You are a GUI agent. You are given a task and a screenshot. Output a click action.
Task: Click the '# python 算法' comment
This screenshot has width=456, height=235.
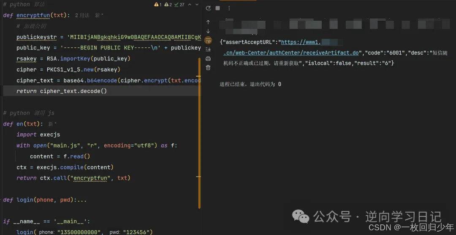tap(24, 5)
